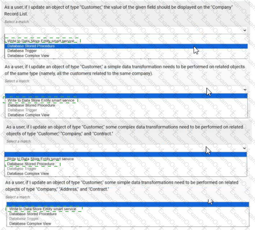Open the first question's match dropdown chevron

(x=244, y=30)
